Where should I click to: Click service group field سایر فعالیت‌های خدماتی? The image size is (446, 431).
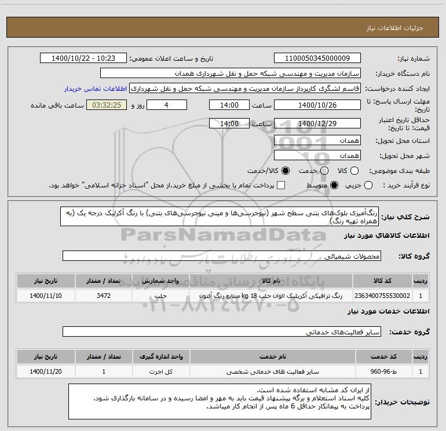coord(222,331)
